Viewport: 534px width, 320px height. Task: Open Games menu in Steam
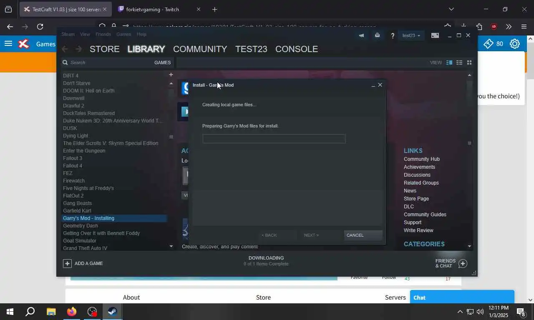pos(123,34)
